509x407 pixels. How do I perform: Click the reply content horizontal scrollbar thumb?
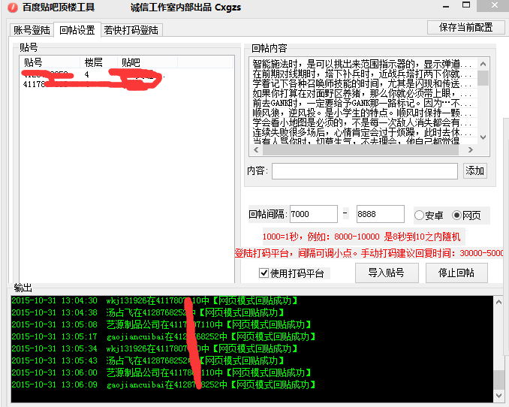(360, 149)
